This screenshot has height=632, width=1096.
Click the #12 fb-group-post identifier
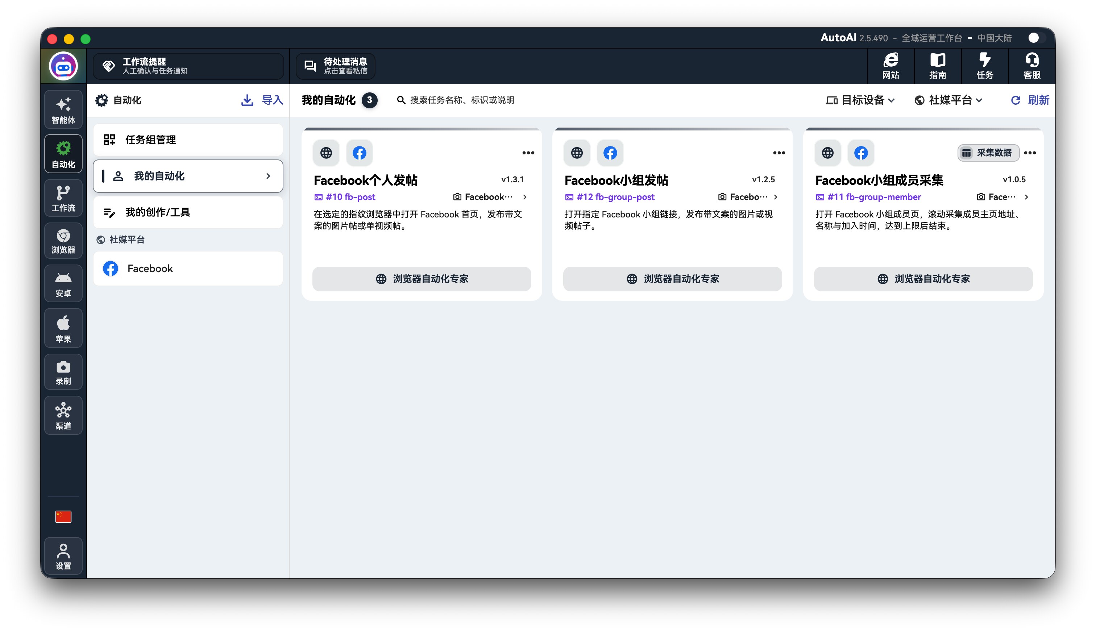click(609, 197)
